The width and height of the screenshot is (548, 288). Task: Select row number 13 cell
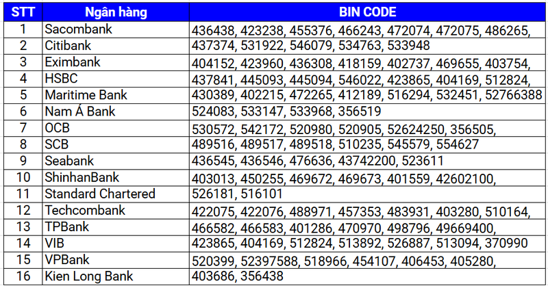pyautogui.click(x=23, y=227)
